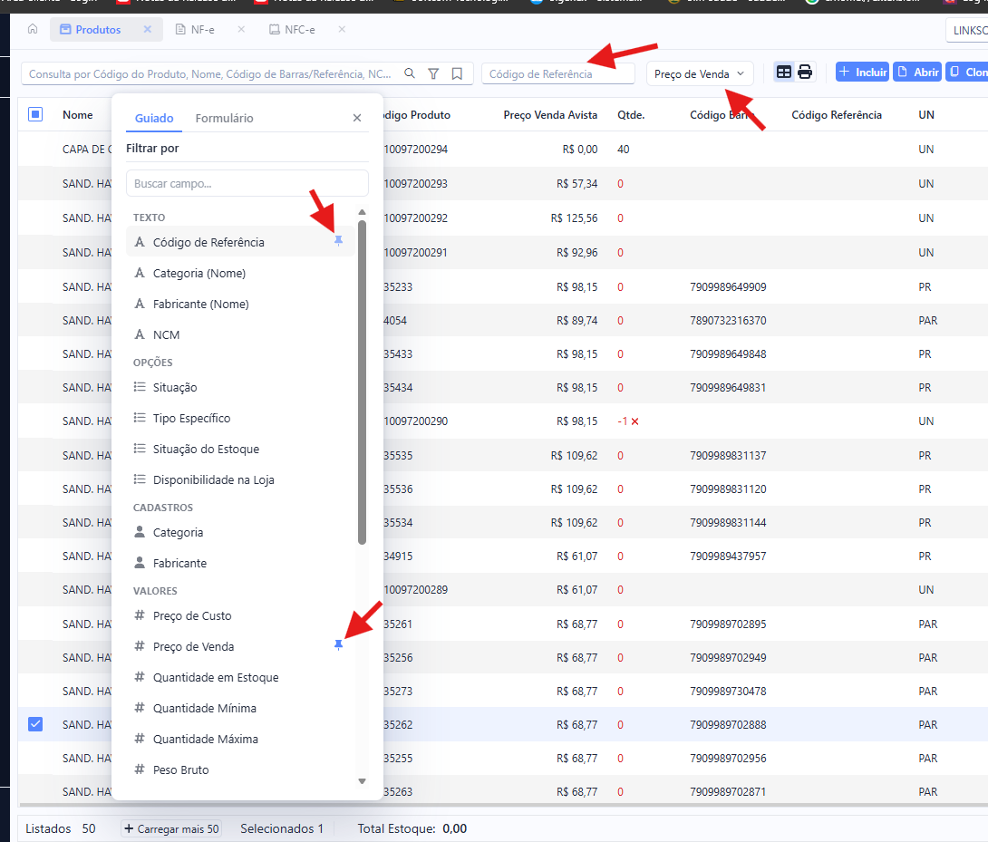Choose Situação do Estoque filter
The height and width of the screenshot is (842, 988).
(239, 449)
